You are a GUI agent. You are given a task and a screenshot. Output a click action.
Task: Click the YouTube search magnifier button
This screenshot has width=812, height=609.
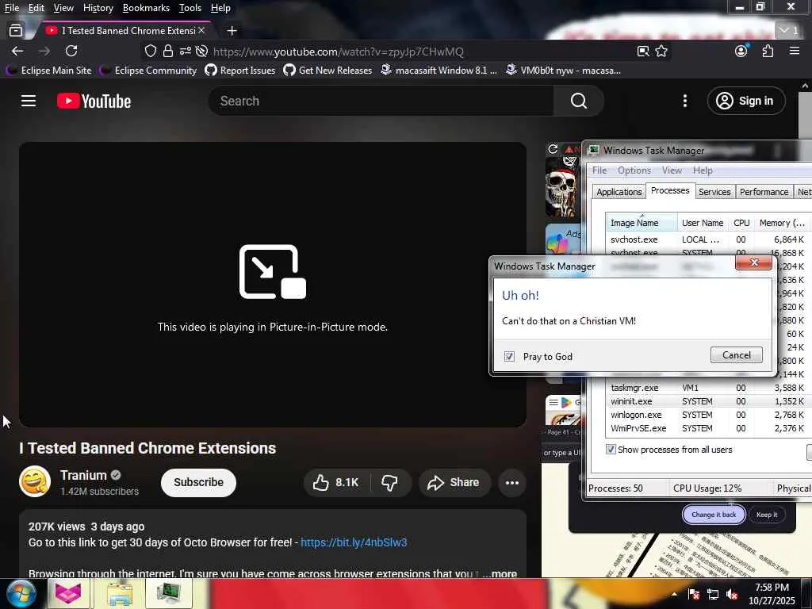coord(578,101)
